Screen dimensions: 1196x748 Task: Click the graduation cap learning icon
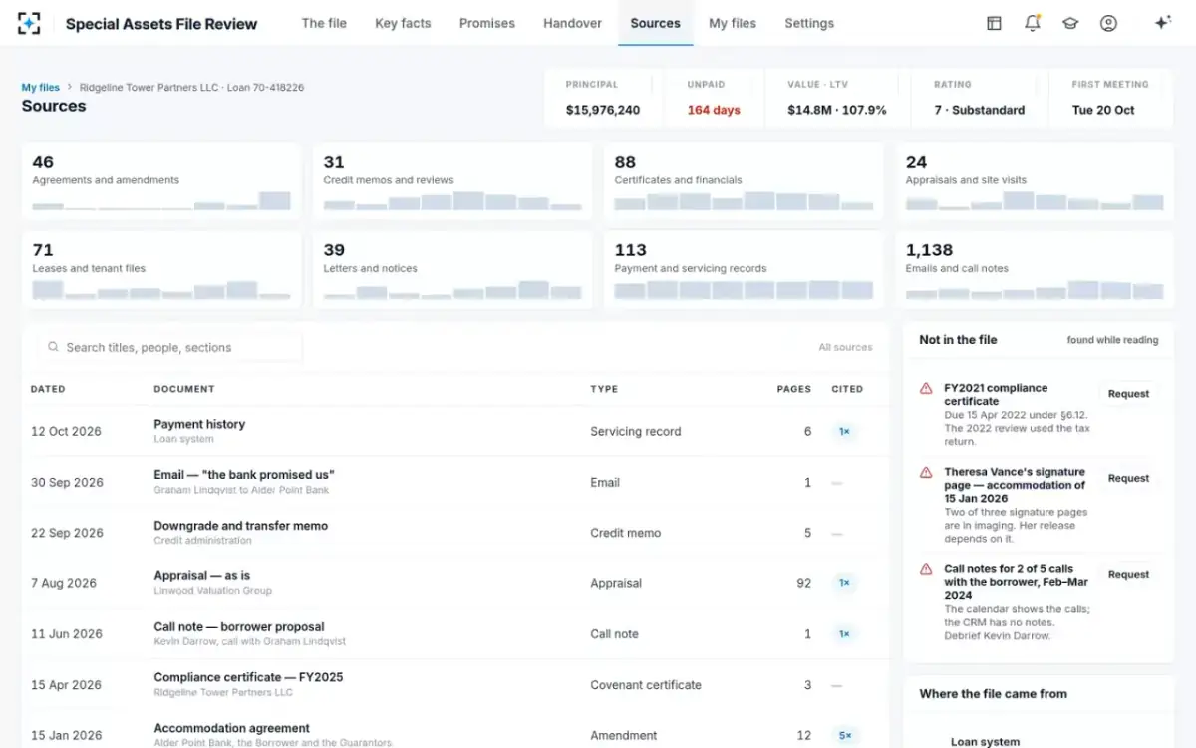click(x=1070, y=23)
